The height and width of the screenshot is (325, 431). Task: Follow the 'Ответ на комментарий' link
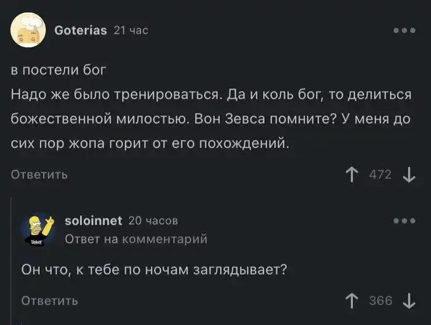tap(135, 238)
